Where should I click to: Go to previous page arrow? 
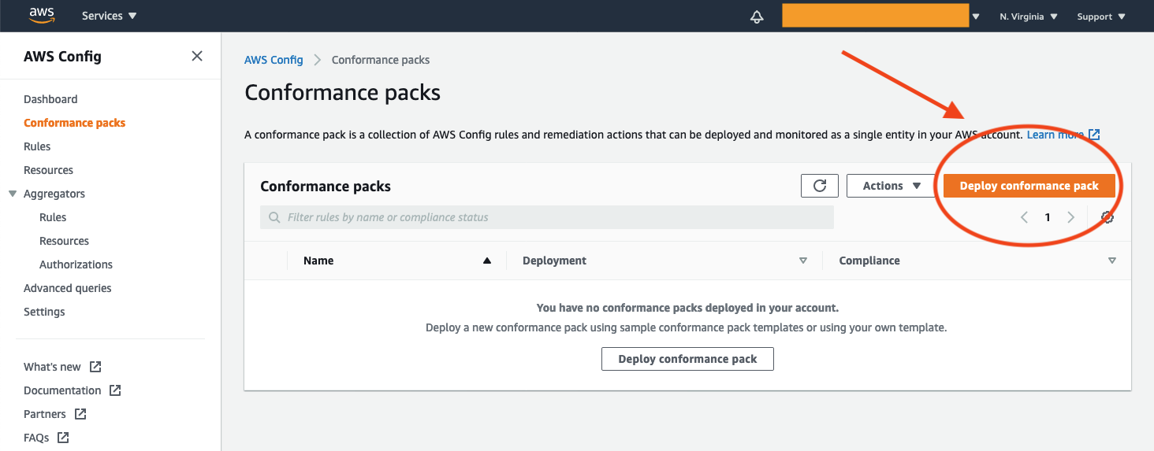click(1024, 217)
